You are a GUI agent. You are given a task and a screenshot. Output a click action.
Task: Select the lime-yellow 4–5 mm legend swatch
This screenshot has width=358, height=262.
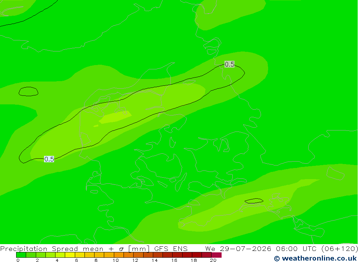(x=60, y=255)
